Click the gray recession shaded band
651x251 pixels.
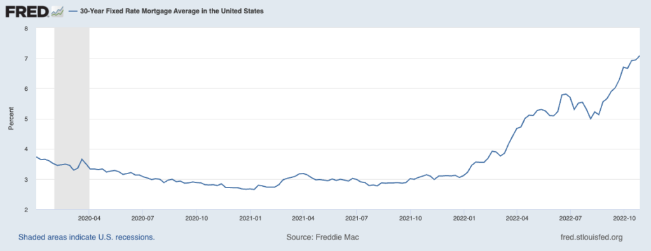point(72,119)
